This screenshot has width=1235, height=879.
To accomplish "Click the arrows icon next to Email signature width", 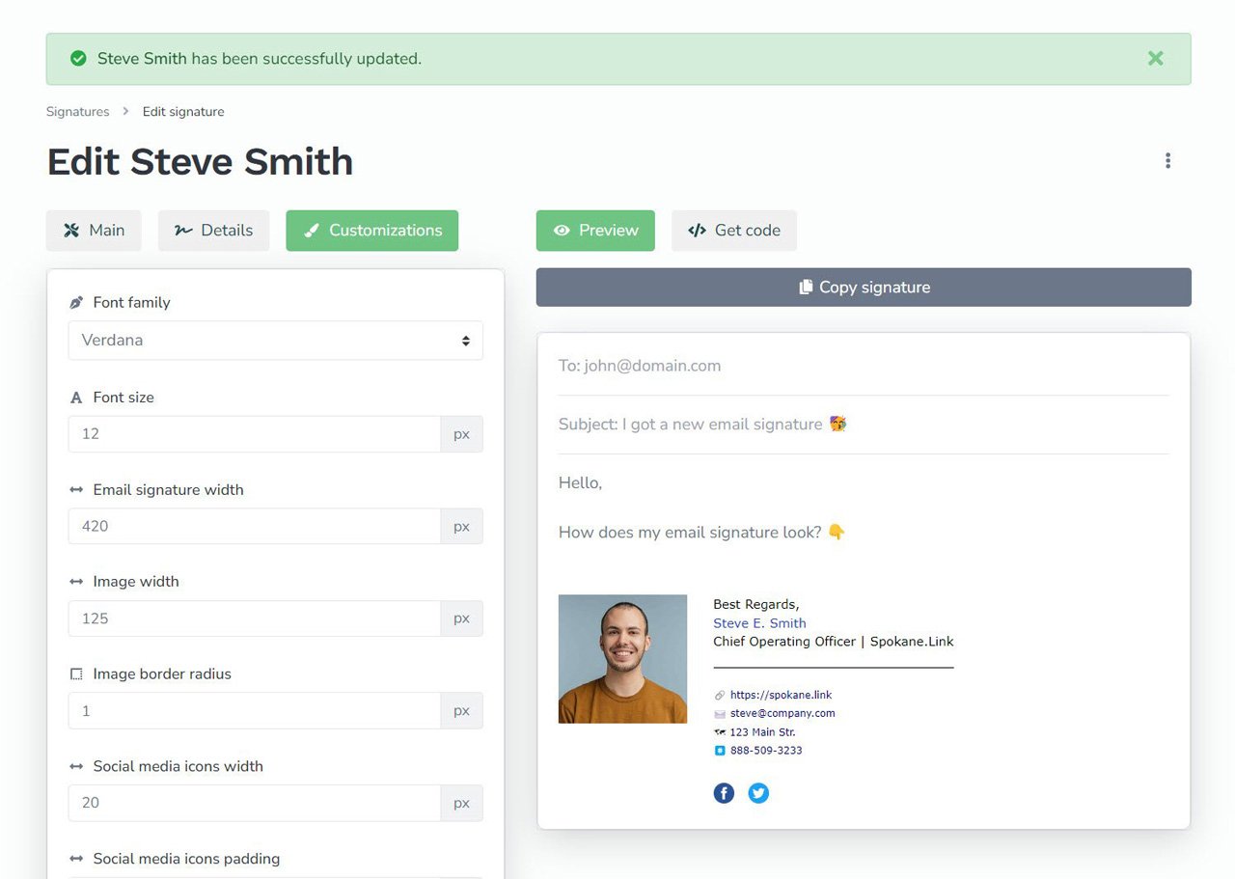I will click(x=77, y=490).
